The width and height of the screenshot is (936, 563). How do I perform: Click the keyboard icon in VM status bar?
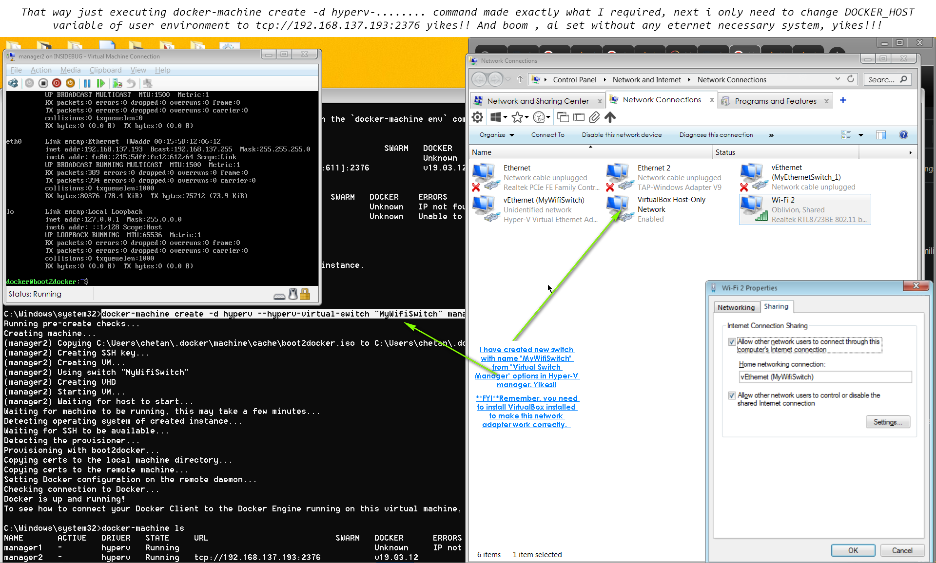click(279, 296)
